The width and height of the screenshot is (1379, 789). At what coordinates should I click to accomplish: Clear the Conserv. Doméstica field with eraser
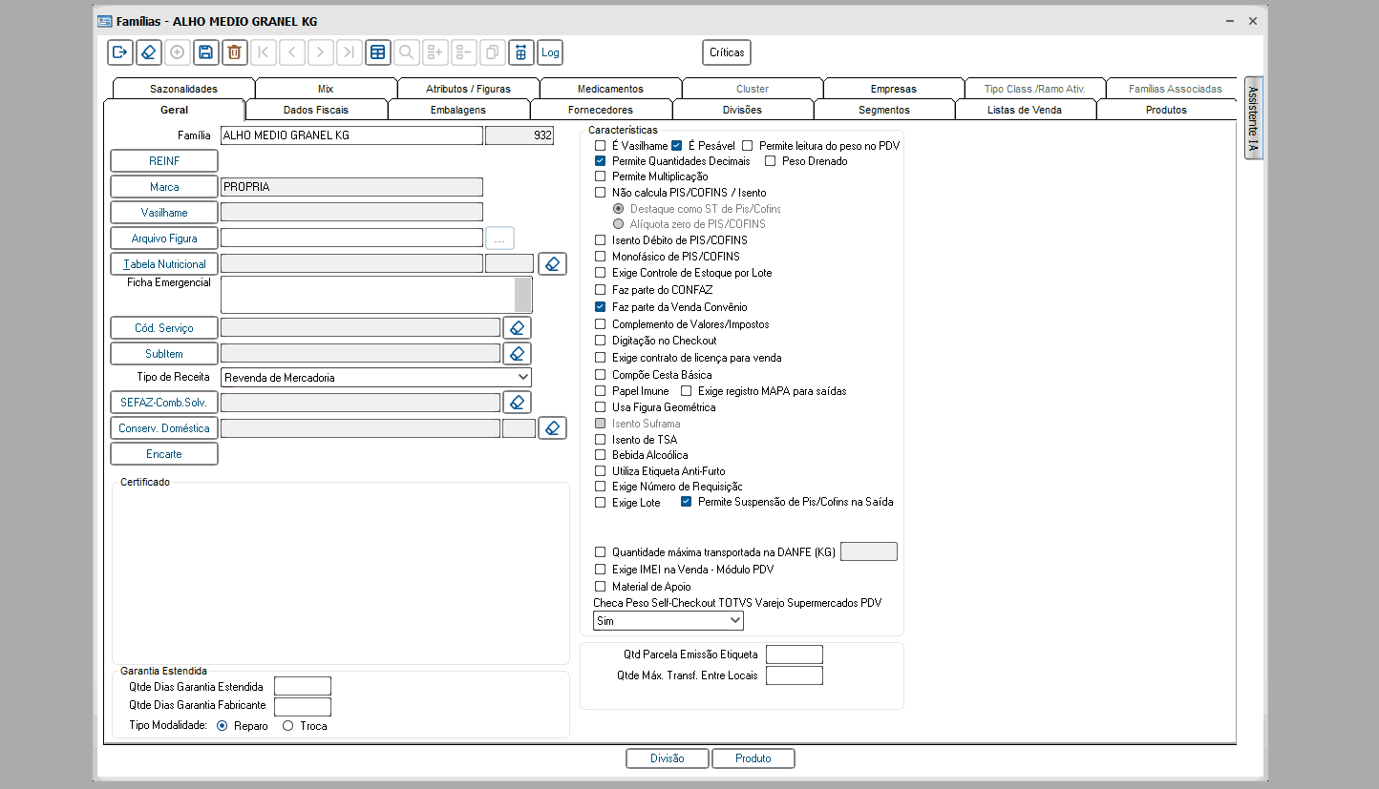(552, 428)
